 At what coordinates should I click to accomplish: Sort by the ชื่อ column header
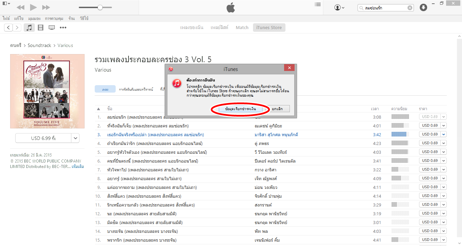coord(110,109)
